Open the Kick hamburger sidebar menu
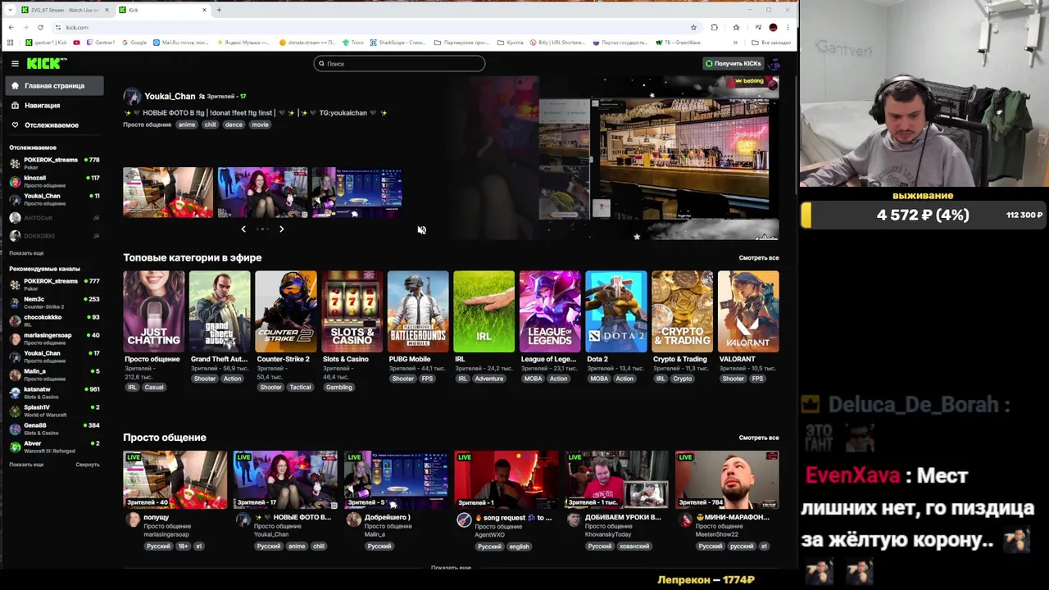This screenshot has width=1049, height=590. tap(15, 63)
